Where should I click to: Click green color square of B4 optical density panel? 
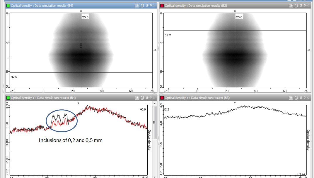pos(8,6)
